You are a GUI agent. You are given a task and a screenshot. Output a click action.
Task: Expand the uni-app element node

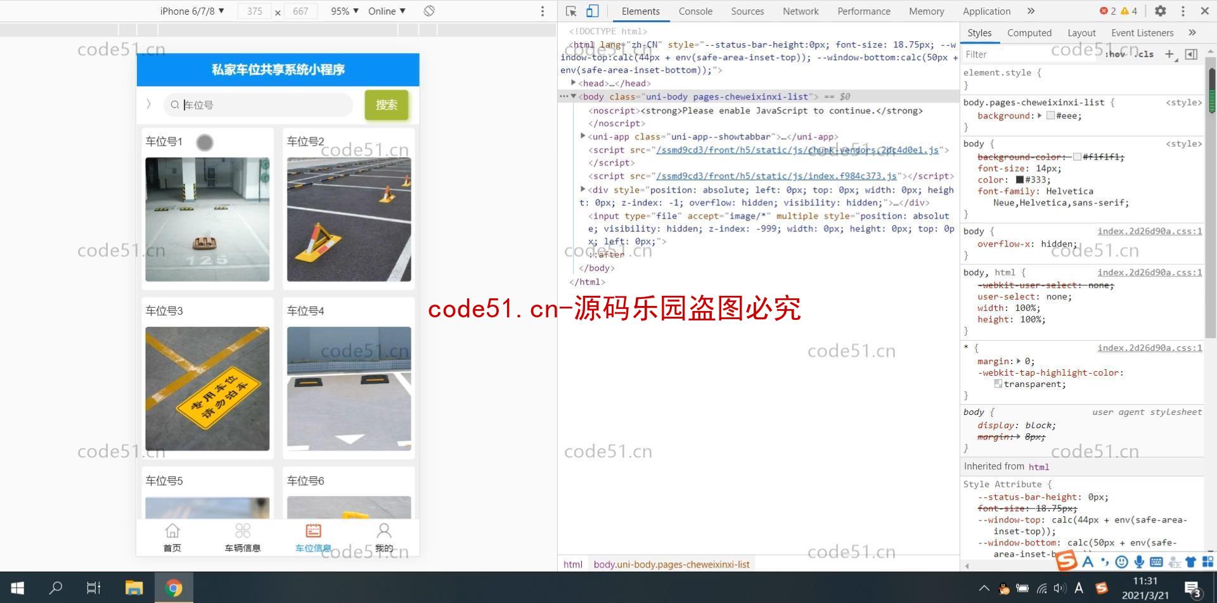coord(583,136)
